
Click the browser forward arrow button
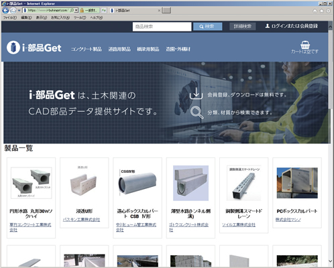tap(13, 10)
